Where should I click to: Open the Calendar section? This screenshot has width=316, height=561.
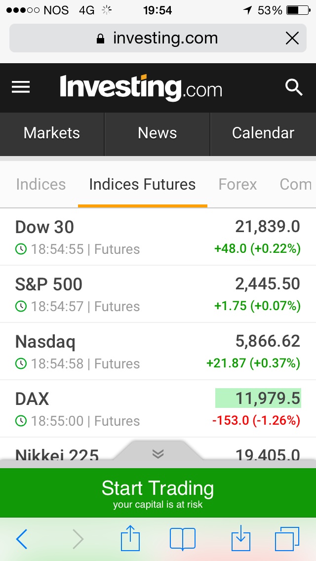263,133
